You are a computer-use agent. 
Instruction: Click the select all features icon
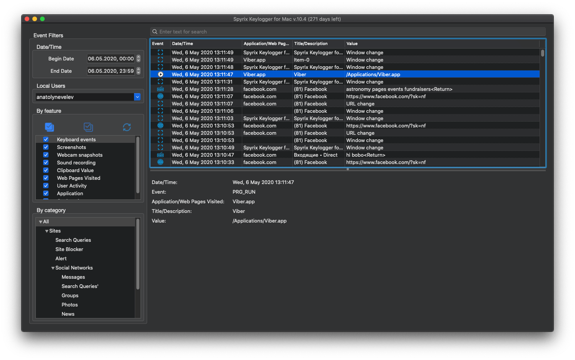(x=49, y=127)
